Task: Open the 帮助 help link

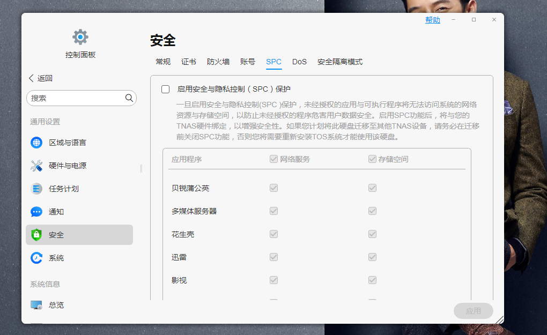Action: coord(433,20)
